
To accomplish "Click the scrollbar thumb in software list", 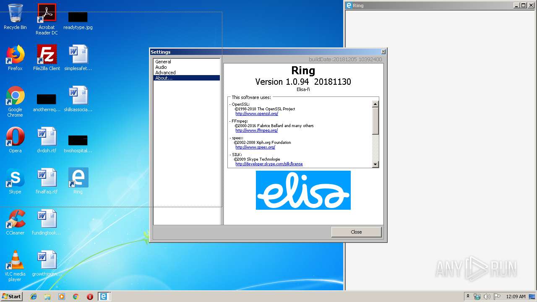I will pos(375,121).
